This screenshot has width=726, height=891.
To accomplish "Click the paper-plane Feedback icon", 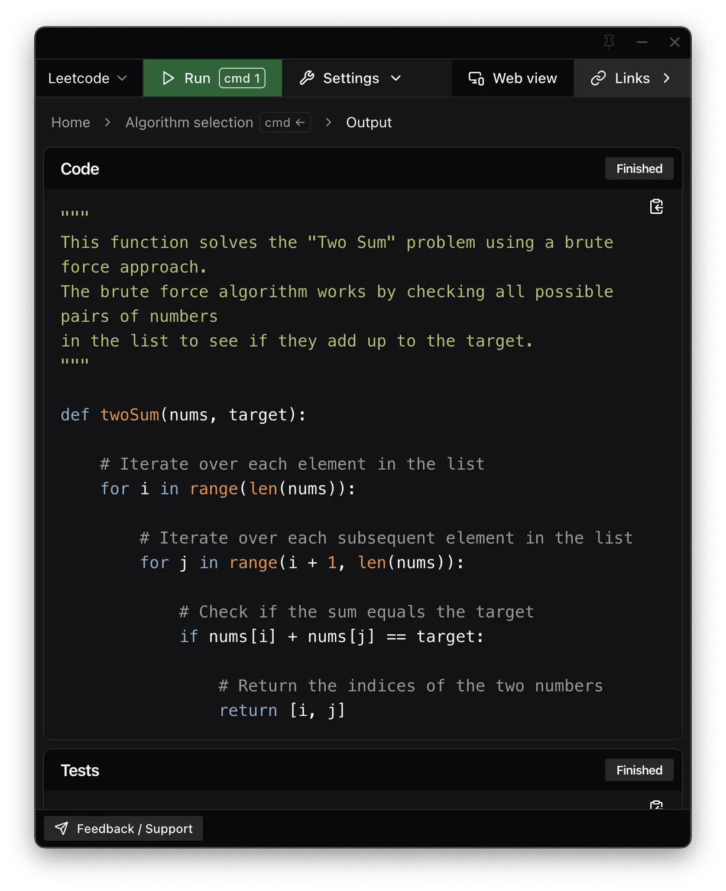I will coord(61,828).
